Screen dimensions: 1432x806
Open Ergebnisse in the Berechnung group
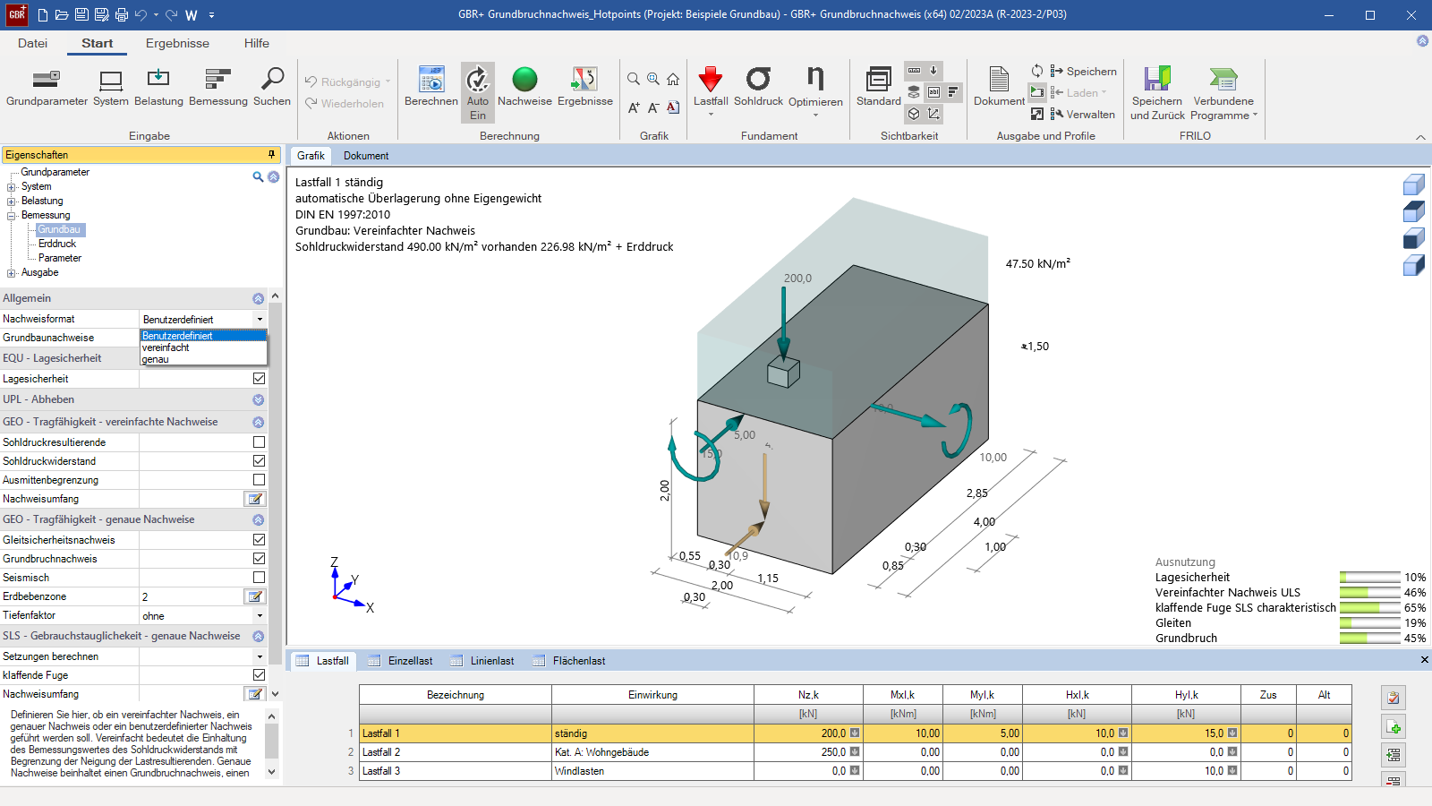pos(585,87)
